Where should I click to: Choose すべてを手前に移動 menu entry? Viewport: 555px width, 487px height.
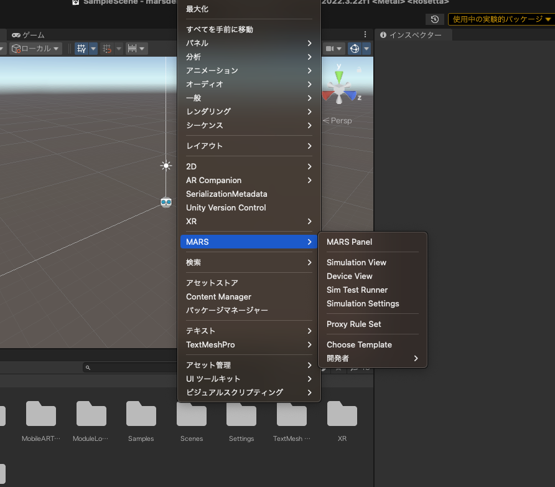click(249, 29)
